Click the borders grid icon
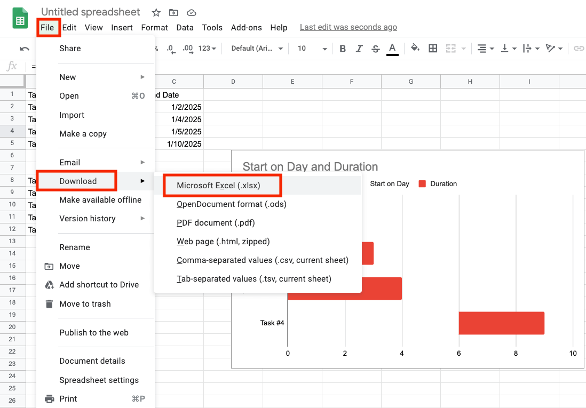 pos(433,49)
